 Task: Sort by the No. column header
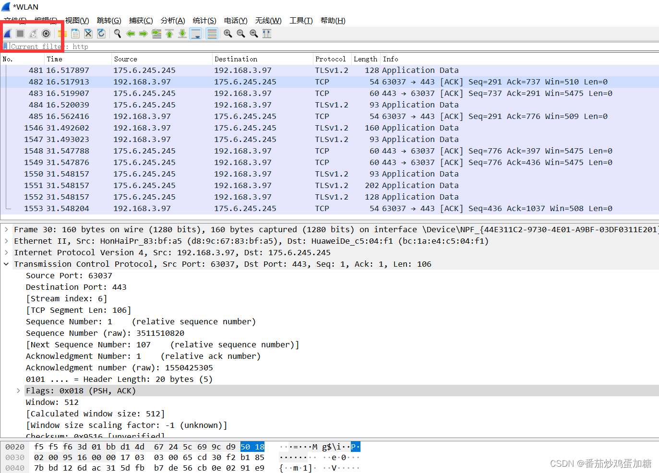23,59
